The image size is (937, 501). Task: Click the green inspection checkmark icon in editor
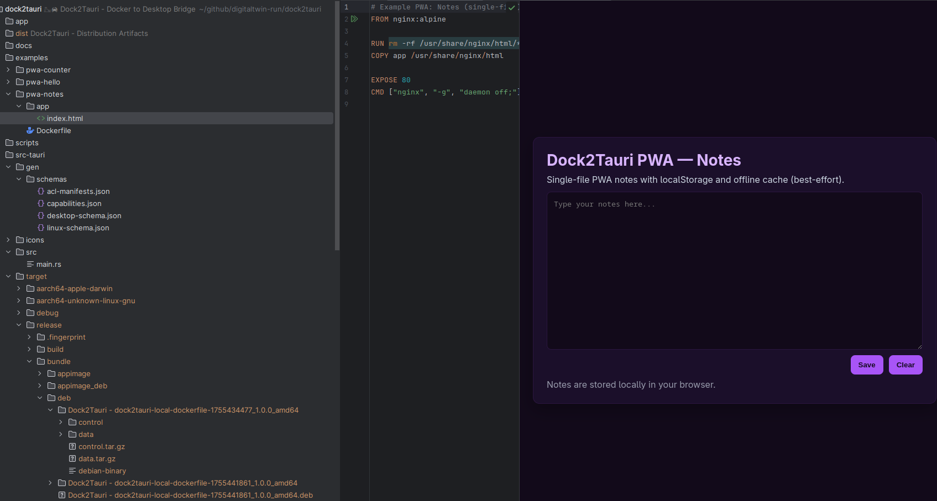click(x=512, y=7)
